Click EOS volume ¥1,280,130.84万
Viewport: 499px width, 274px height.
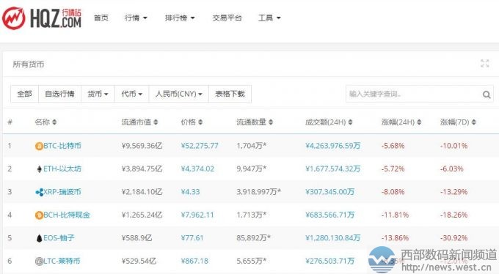pos(333,238)
